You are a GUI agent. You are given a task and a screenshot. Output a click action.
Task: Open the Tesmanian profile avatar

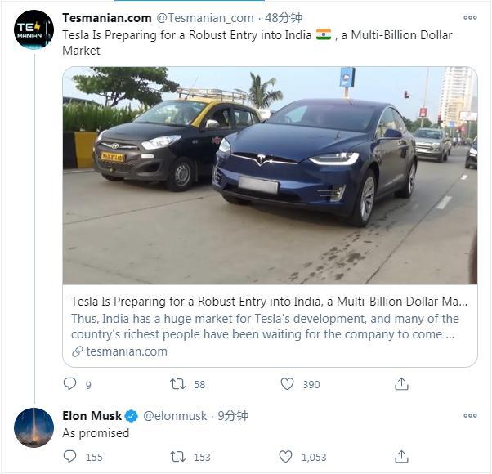tap(34, 31)
